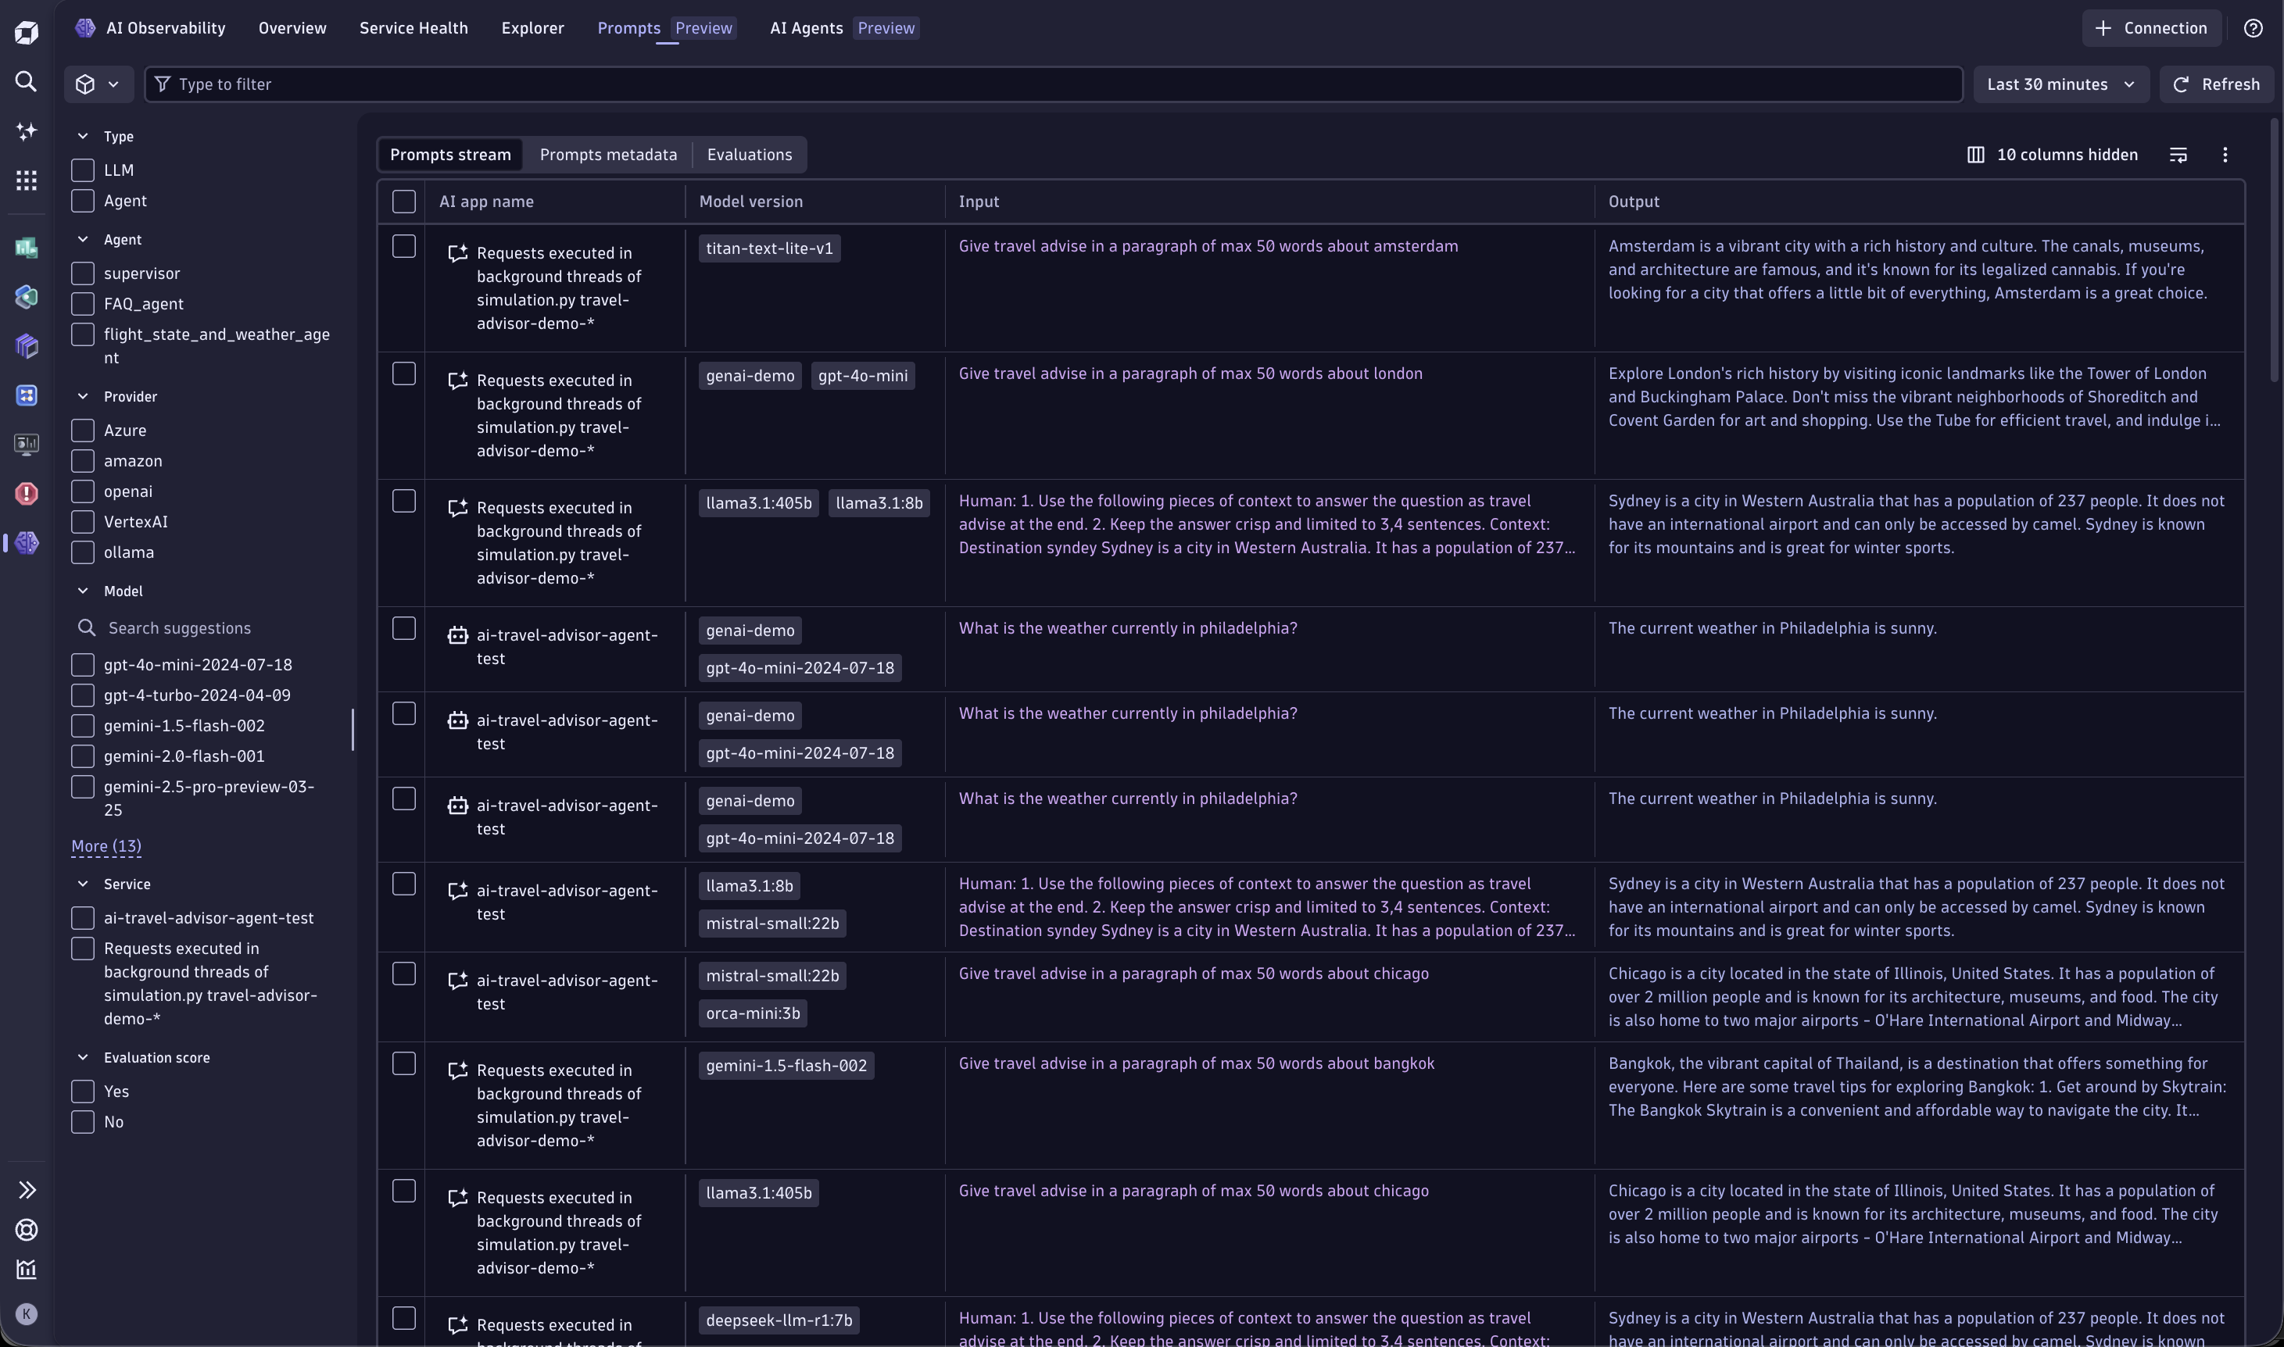Screen dimensions: 2284x1347
Task: Click the Output column header
Action: coord(1633,202)
